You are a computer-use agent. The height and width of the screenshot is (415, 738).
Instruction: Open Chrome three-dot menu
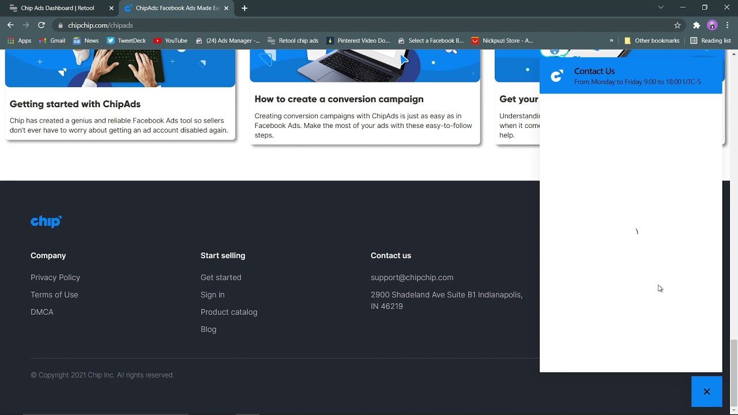728,25
